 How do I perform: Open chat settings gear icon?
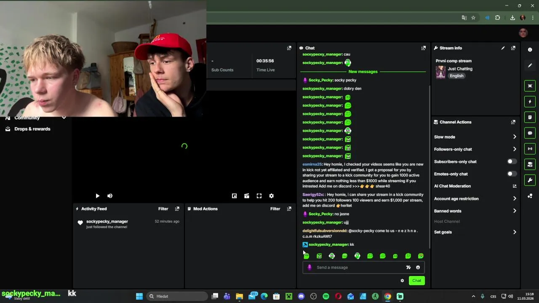402,281
